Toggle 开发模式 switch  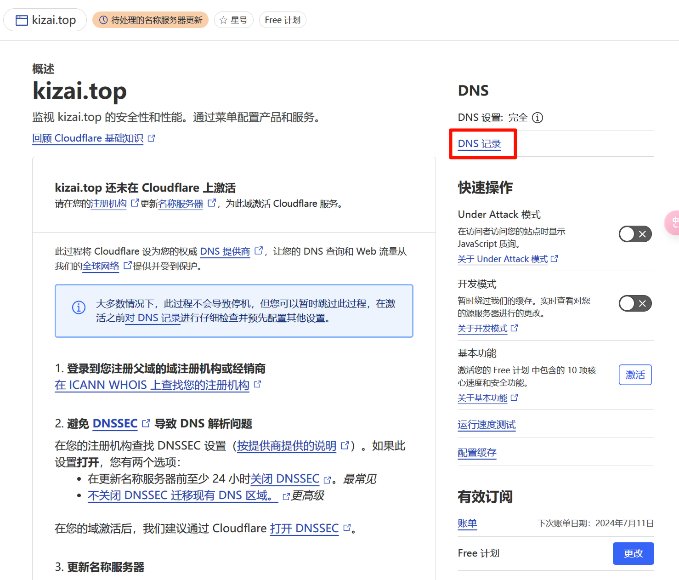635,304
